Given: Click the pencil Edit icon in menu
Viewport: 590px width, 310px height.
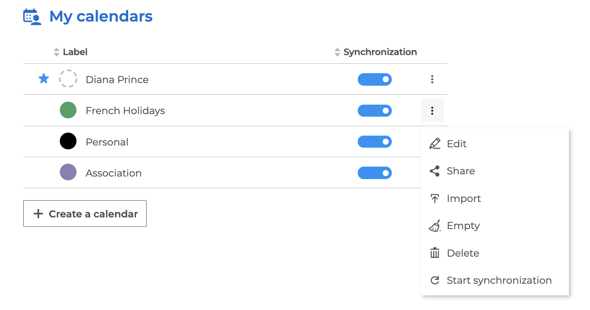Looking at the screenshot, I should [x=435, y=144].
